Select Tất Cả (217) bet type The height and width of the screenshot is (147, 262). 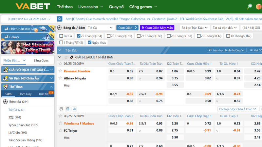pos(16,110)
